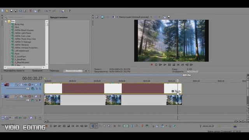Open the undo history dropdown arrow
Viewport: 249px width, 140px height.
(x=50, y=11)
